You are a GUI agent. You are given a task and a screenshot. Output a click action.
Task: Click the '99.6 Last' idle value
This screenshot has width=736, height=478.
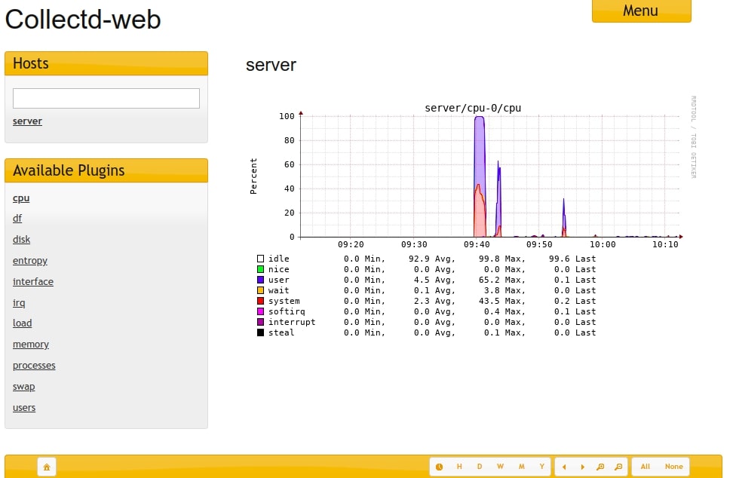572,259
